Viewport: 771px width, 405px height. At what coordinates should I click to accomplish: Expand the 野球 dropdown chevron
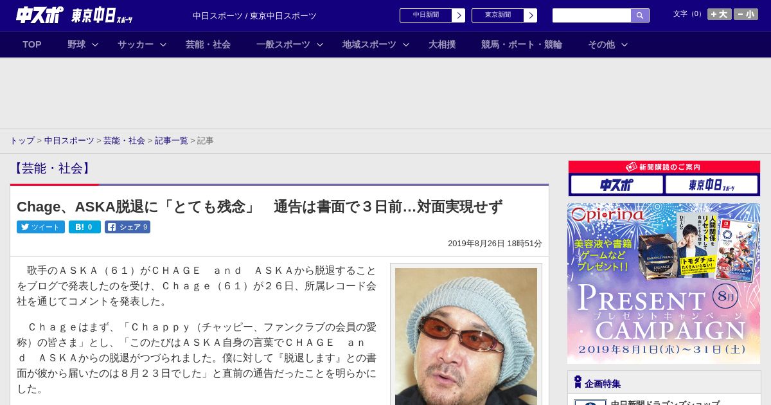tap(95, 44)
